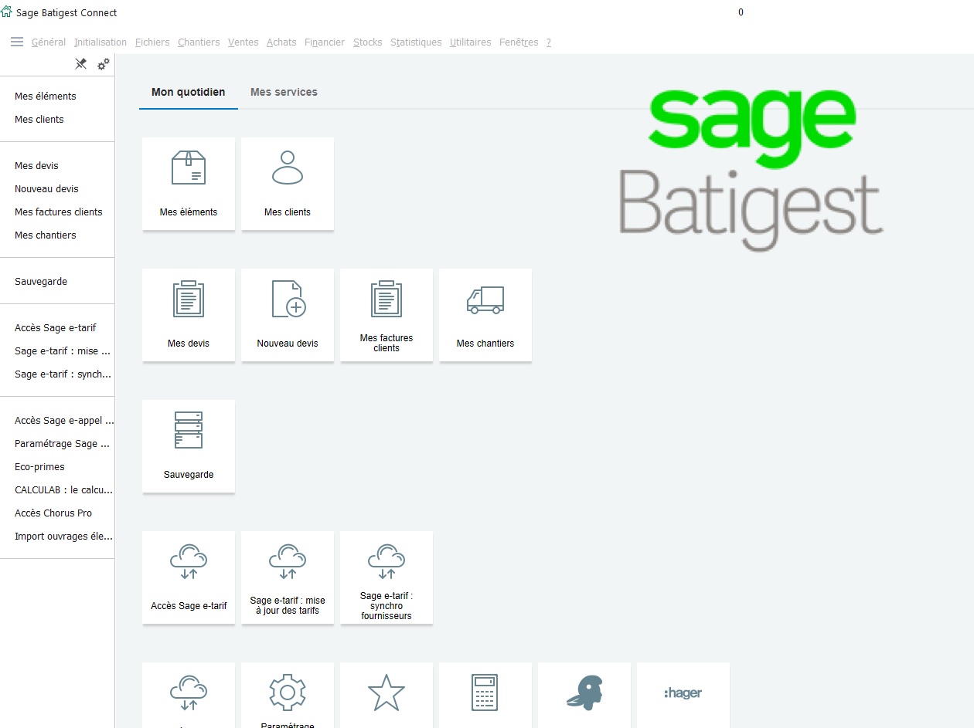Click the Marianne head icon tile

[584, 695]
